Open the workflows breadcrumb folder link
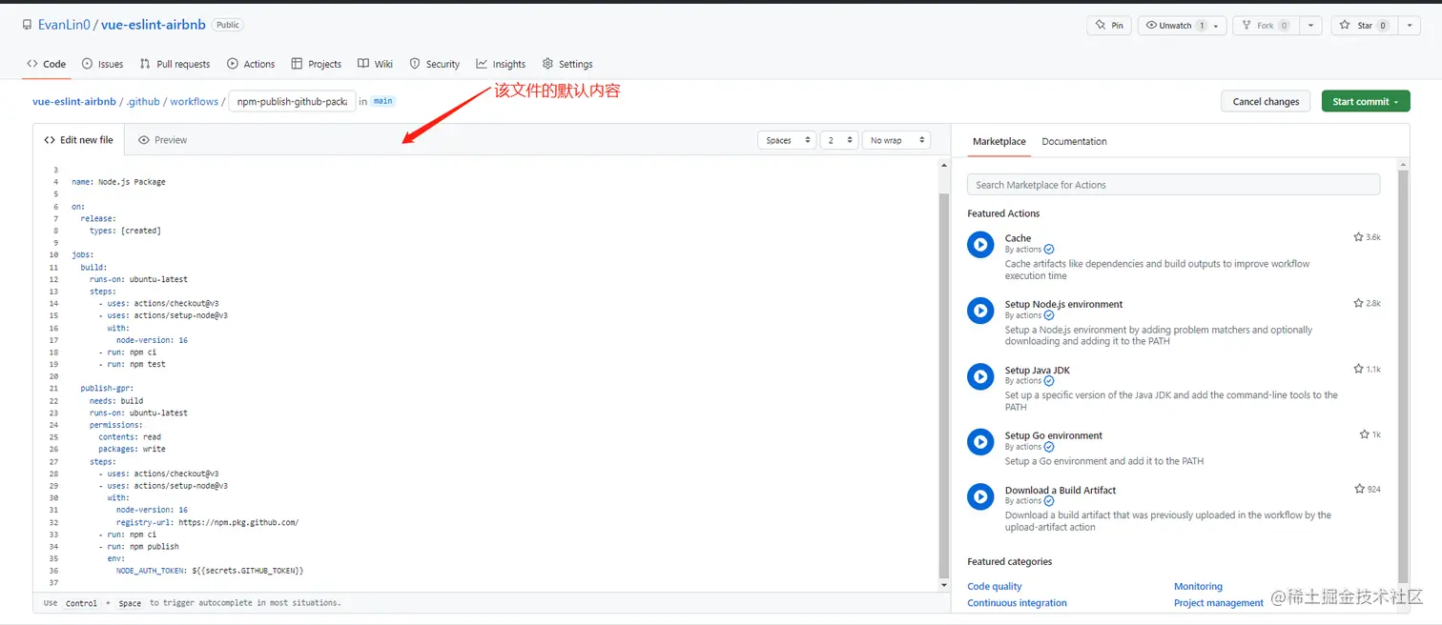 (x=195, y=101)
